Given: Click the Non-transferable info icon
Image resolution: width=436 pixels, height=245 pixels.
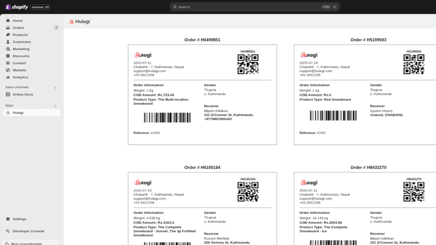Looking at the screenshot, I should click(x=7, y=243).
